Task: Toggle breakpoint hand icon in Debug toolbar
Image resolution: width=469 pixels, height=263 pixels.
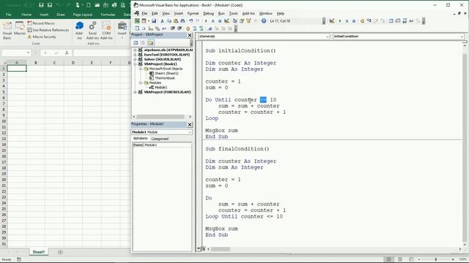Action: coord(362,21)
